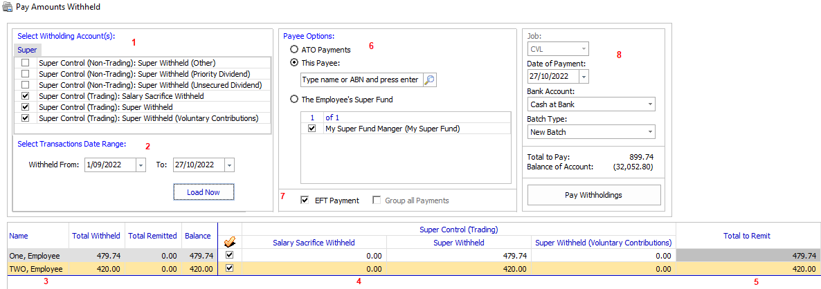Expand the Batch Type dropdown
This screenshot has width=821, height=289.
pyautogui.click(x=650, y=132)
